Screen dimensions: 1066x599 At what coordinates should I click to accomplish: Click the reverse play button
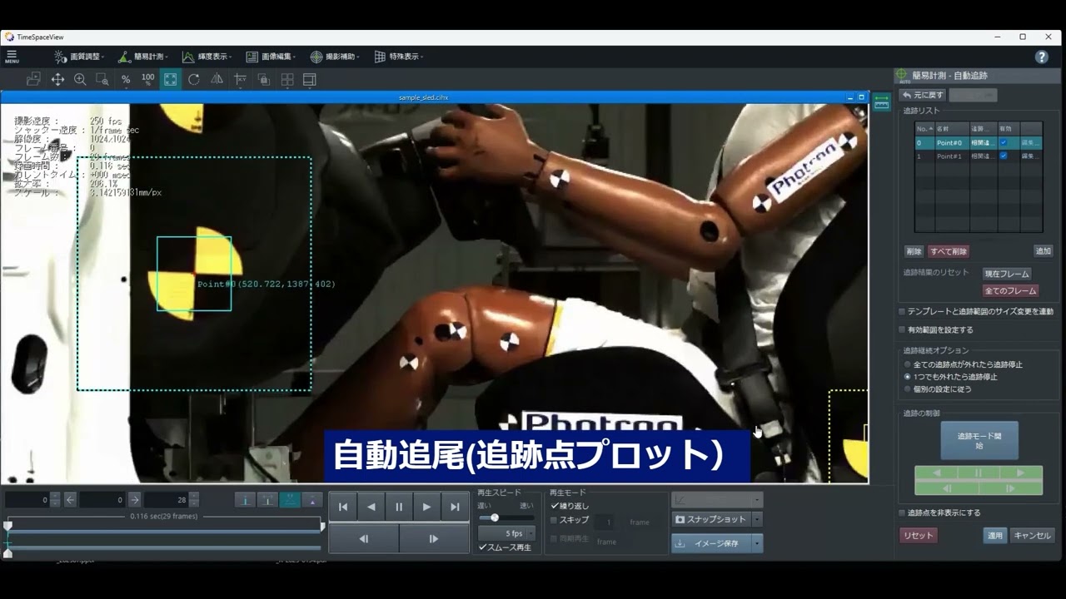point(371,507)
